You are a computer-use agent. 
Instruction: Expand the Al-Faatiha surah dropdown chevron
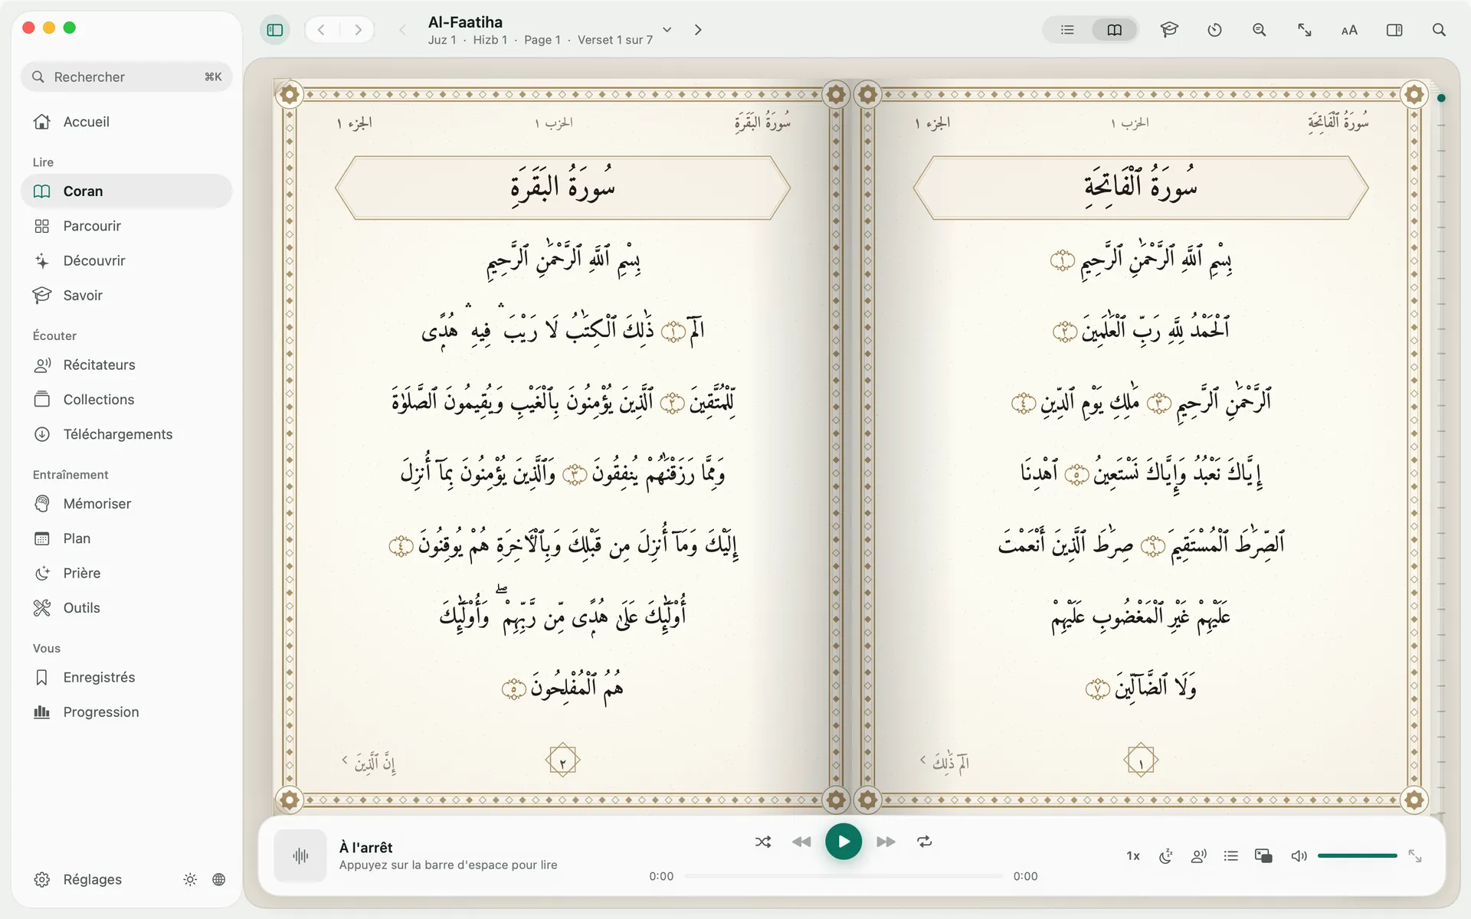coord(667,30)
